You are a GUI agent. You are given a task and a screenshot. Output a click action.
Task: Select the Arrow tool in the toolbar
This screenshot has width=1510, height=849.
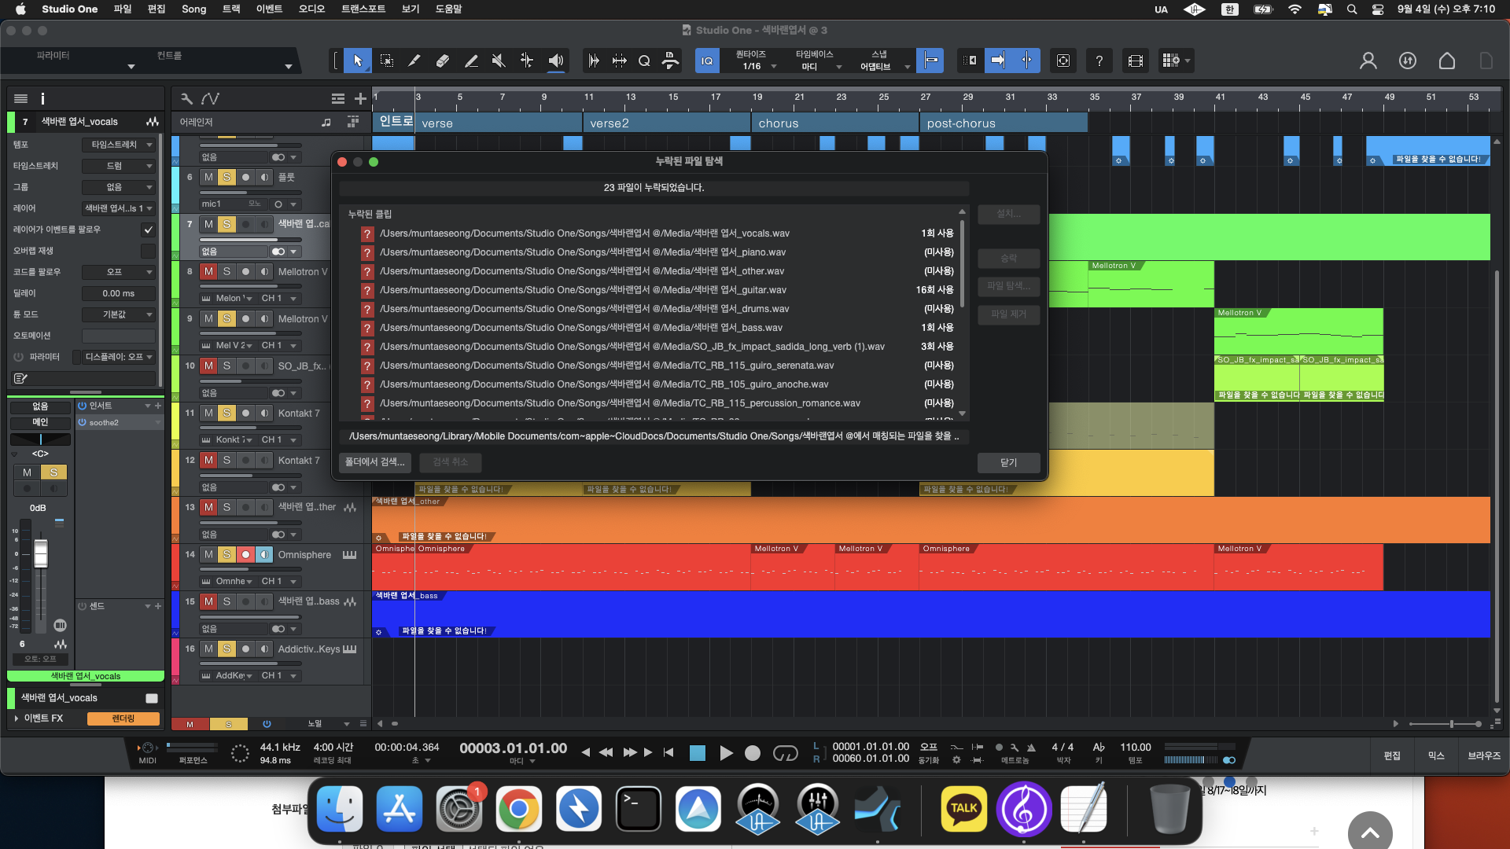358,61
